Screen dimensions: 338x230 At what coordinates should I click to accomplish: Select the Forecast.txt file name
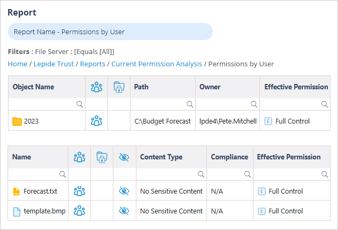[x=40, y=191]
